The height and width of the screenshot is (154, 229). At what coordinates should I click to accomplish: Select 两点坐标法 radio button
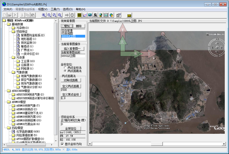tap(65, 67)
